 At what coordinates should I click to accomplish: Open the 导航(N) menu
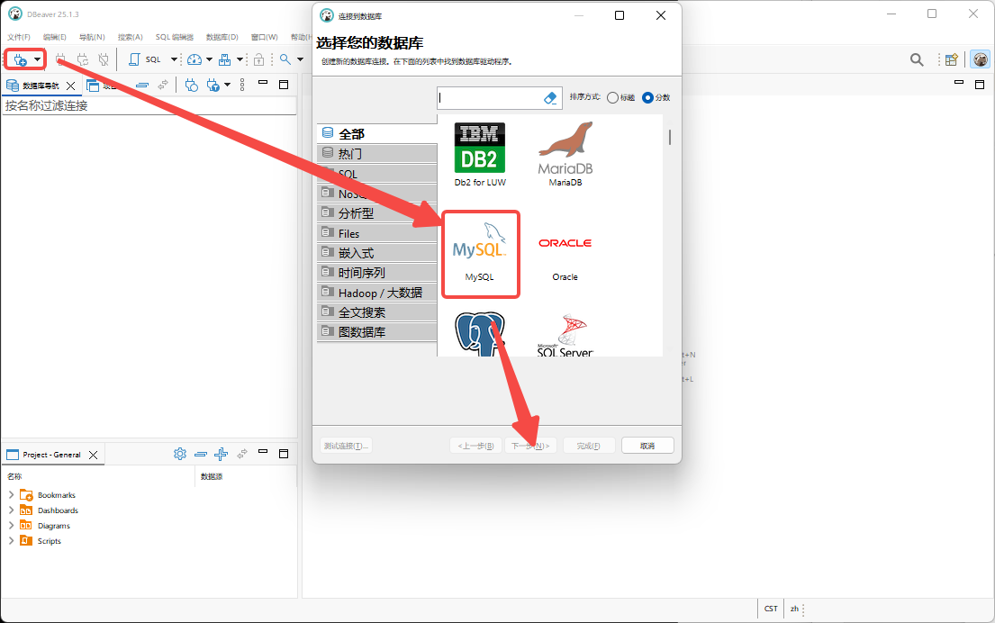92,37
